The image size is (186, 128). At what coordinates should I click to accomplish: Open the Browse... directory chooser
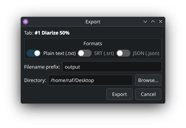(x=148, y=80)
